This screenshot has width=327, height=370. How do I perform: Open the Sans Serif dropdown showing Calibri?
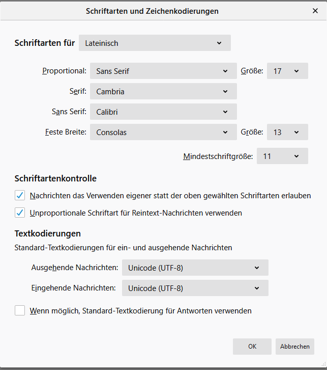[163, 112]
